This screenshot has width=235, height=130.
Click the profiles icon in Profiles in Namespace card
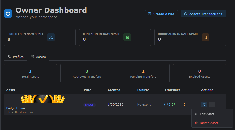[x=51, y=37]
